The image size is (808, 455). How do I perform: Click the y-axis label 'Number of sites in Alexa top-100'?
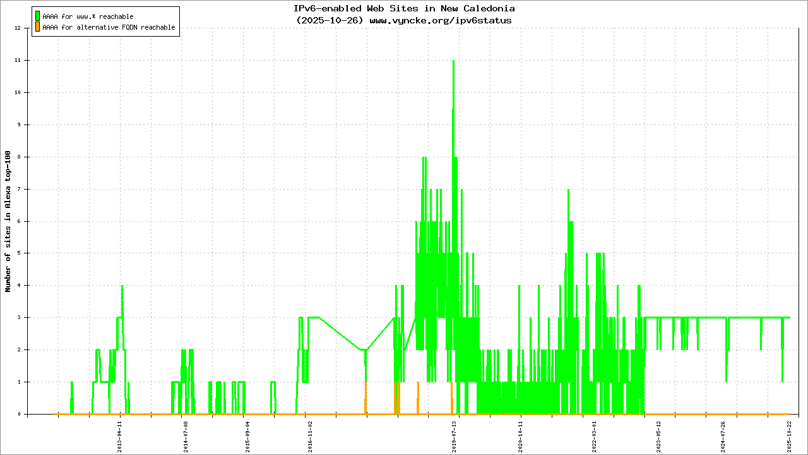[x=8, y=221]
